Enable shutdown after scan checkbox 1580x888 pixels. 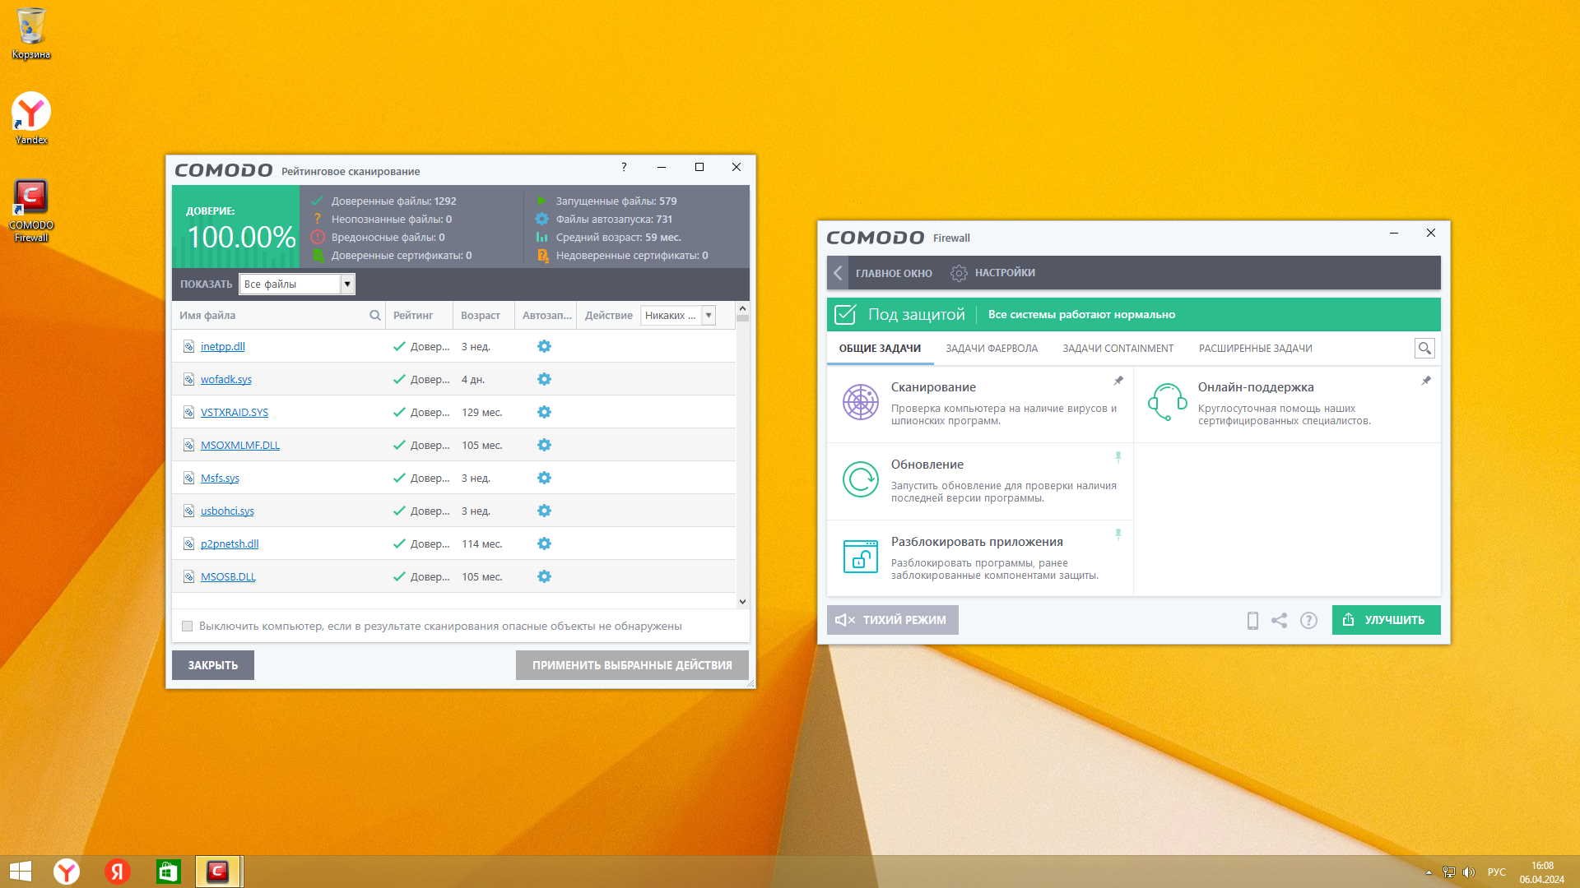[188, 627]
